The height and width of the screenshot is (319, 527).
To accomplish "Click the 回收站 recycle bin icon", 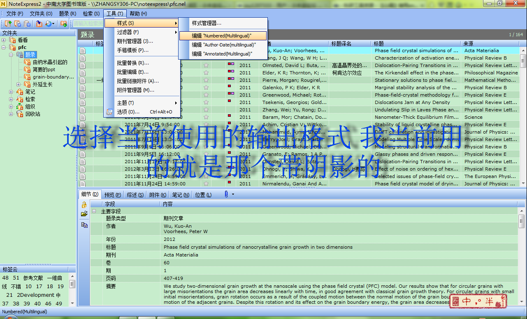I will pos(20,114).
